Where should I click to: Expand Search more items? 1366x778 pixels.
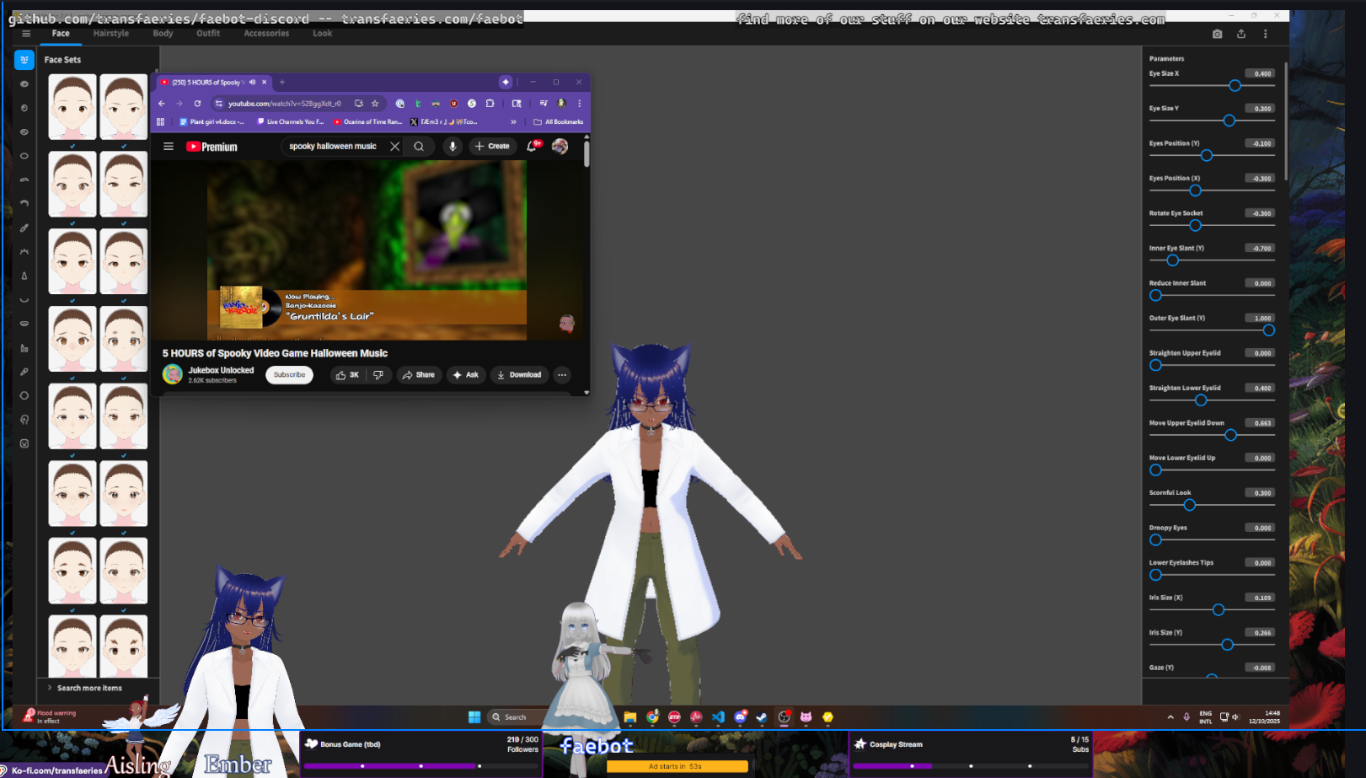[88, 688]
